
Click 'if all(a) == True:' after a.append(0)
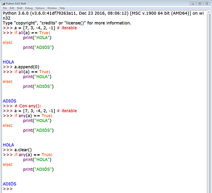32,72
